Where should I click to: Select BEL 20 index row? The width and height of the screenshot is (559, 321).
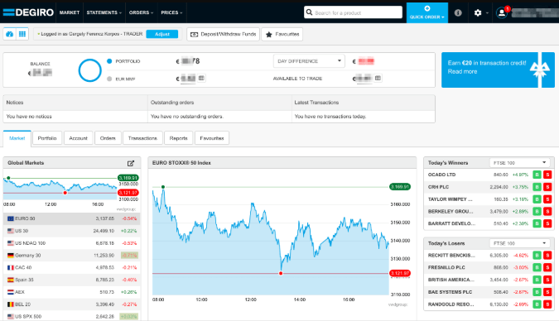point(72,304)
